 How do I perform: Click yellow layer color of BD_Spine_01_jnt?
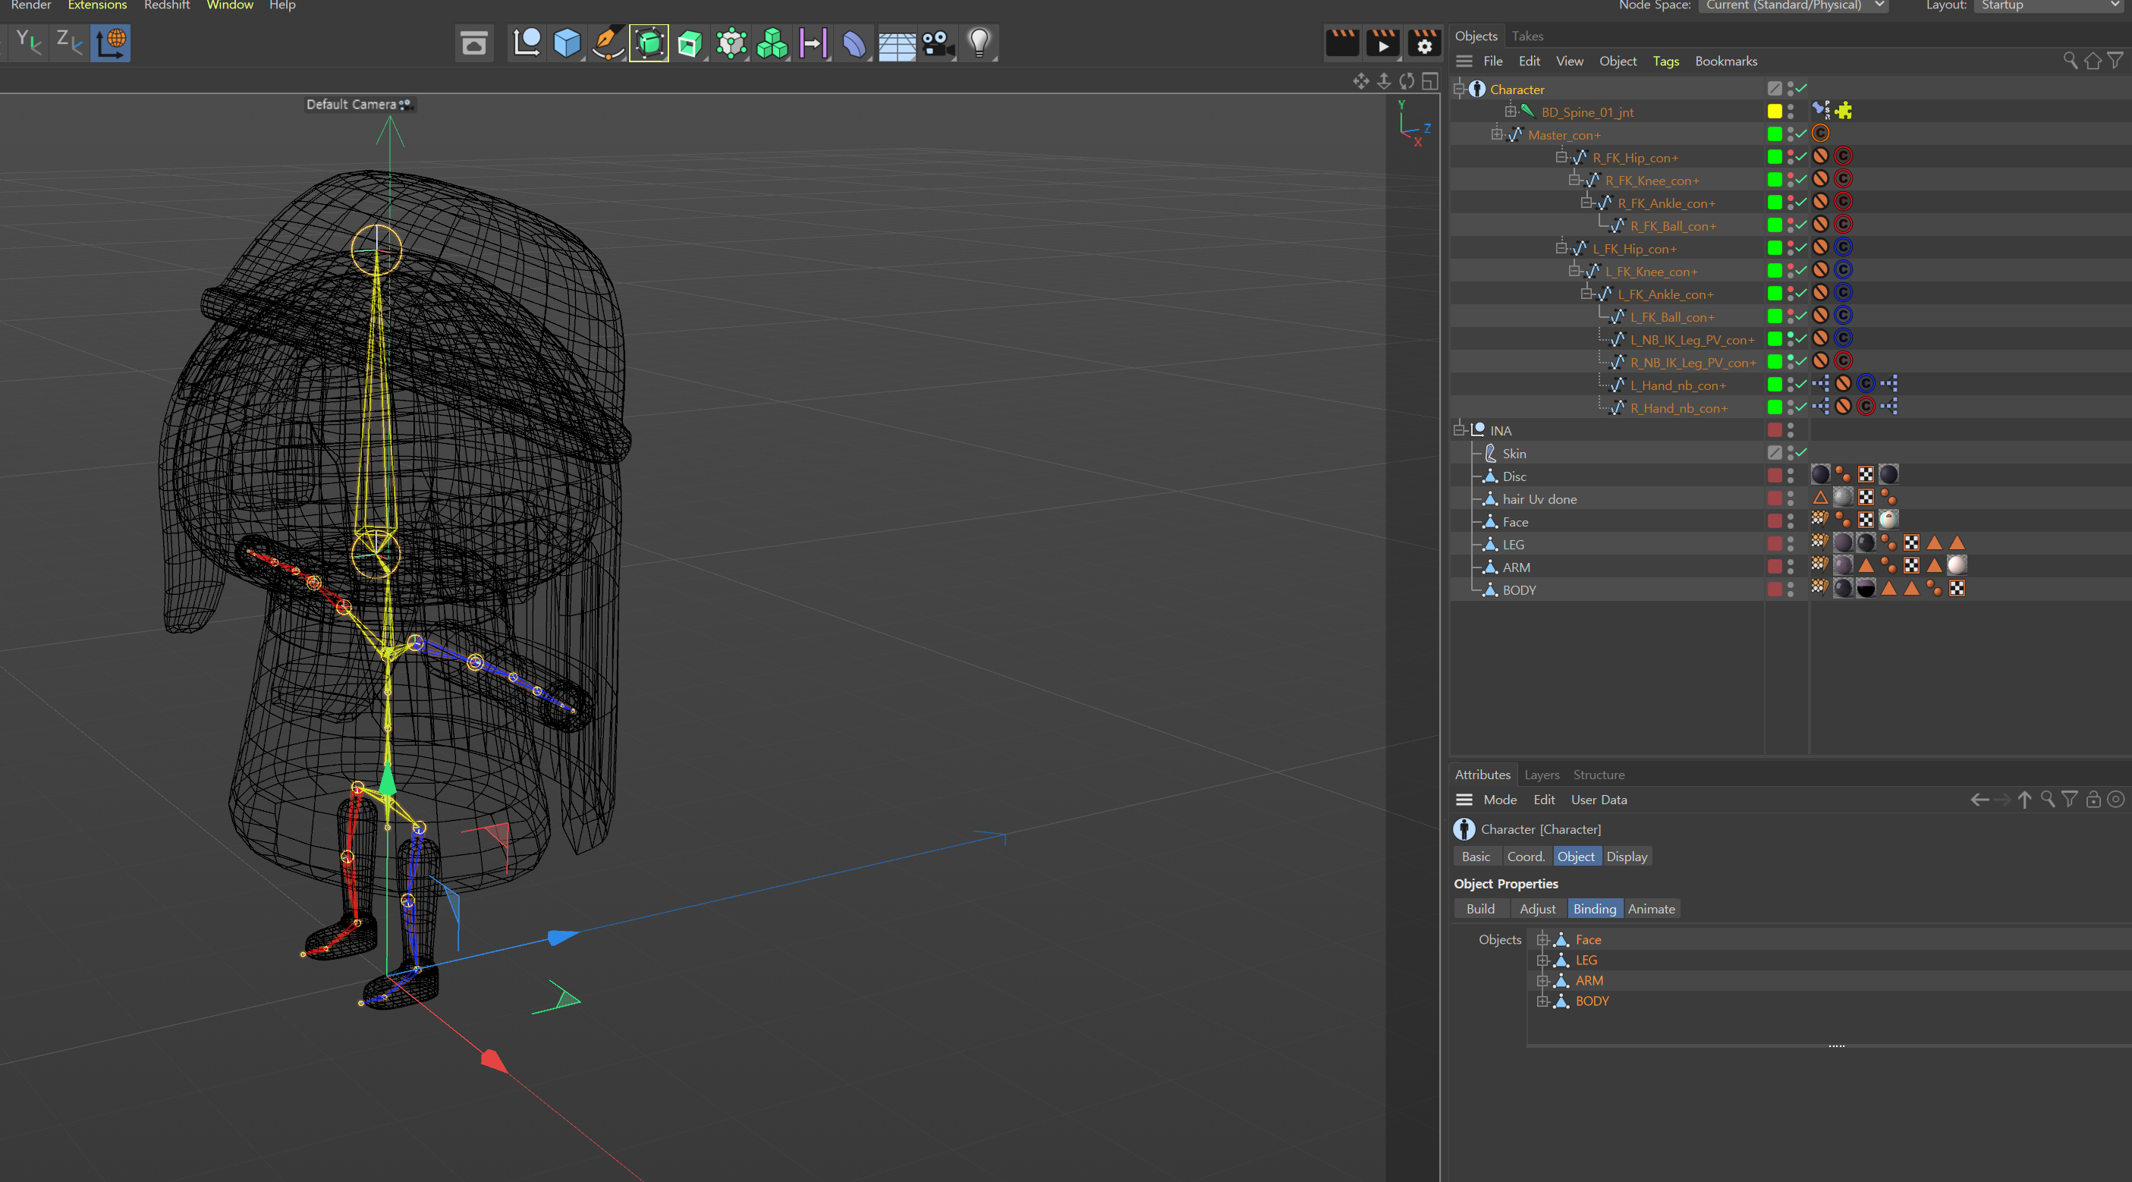(1775, 111)
